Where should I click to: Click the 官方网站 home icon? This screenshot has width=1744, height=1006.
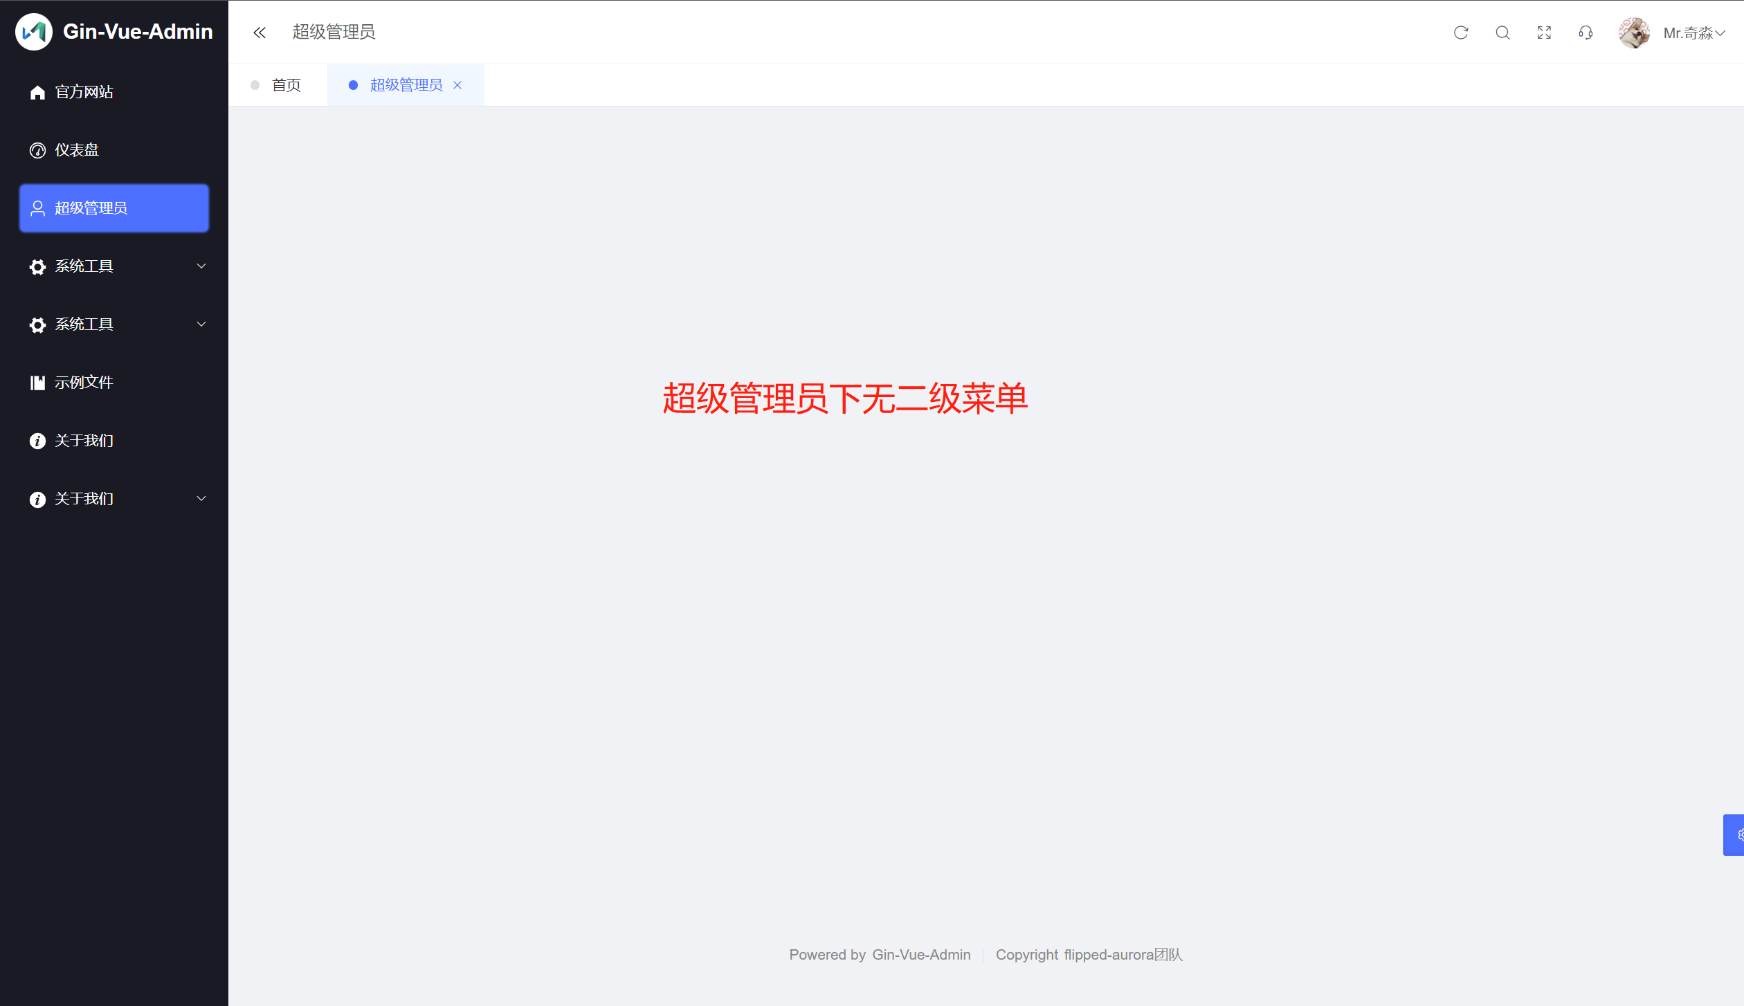(37, 91)
